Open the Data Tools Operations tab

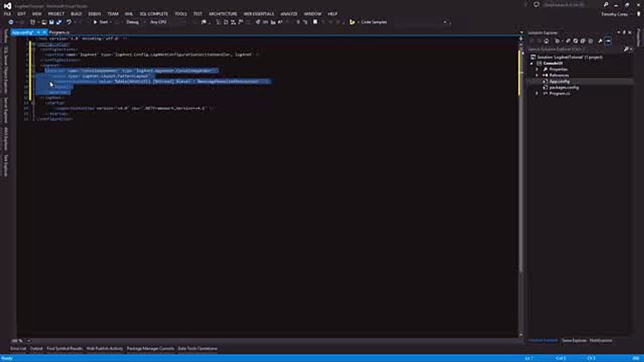[x=198, y=348]
